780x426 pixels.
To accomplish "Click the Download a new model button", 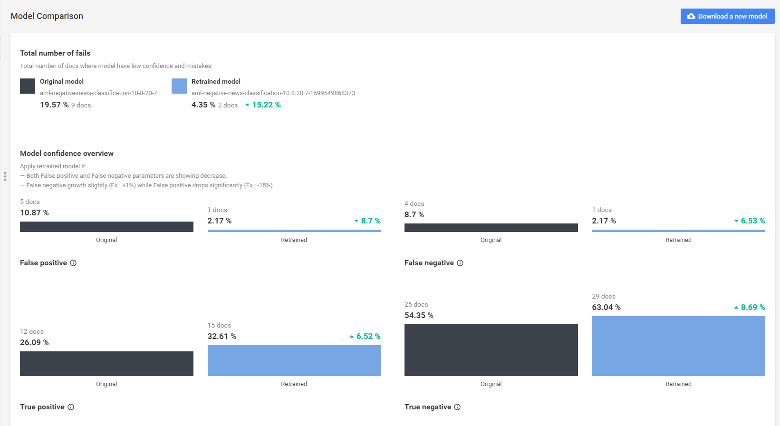I will pyautogui.click(x=727, y=16).
